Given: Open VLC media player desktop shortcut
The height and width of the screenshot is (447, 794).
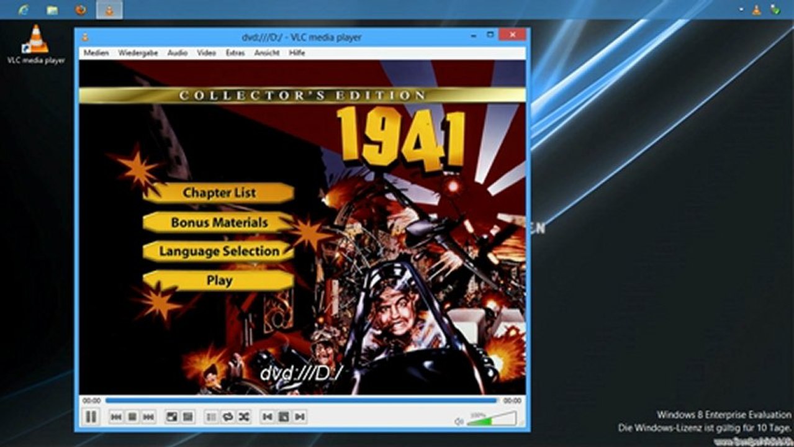Looking at the screenshot, I should (x=35, y=44).
